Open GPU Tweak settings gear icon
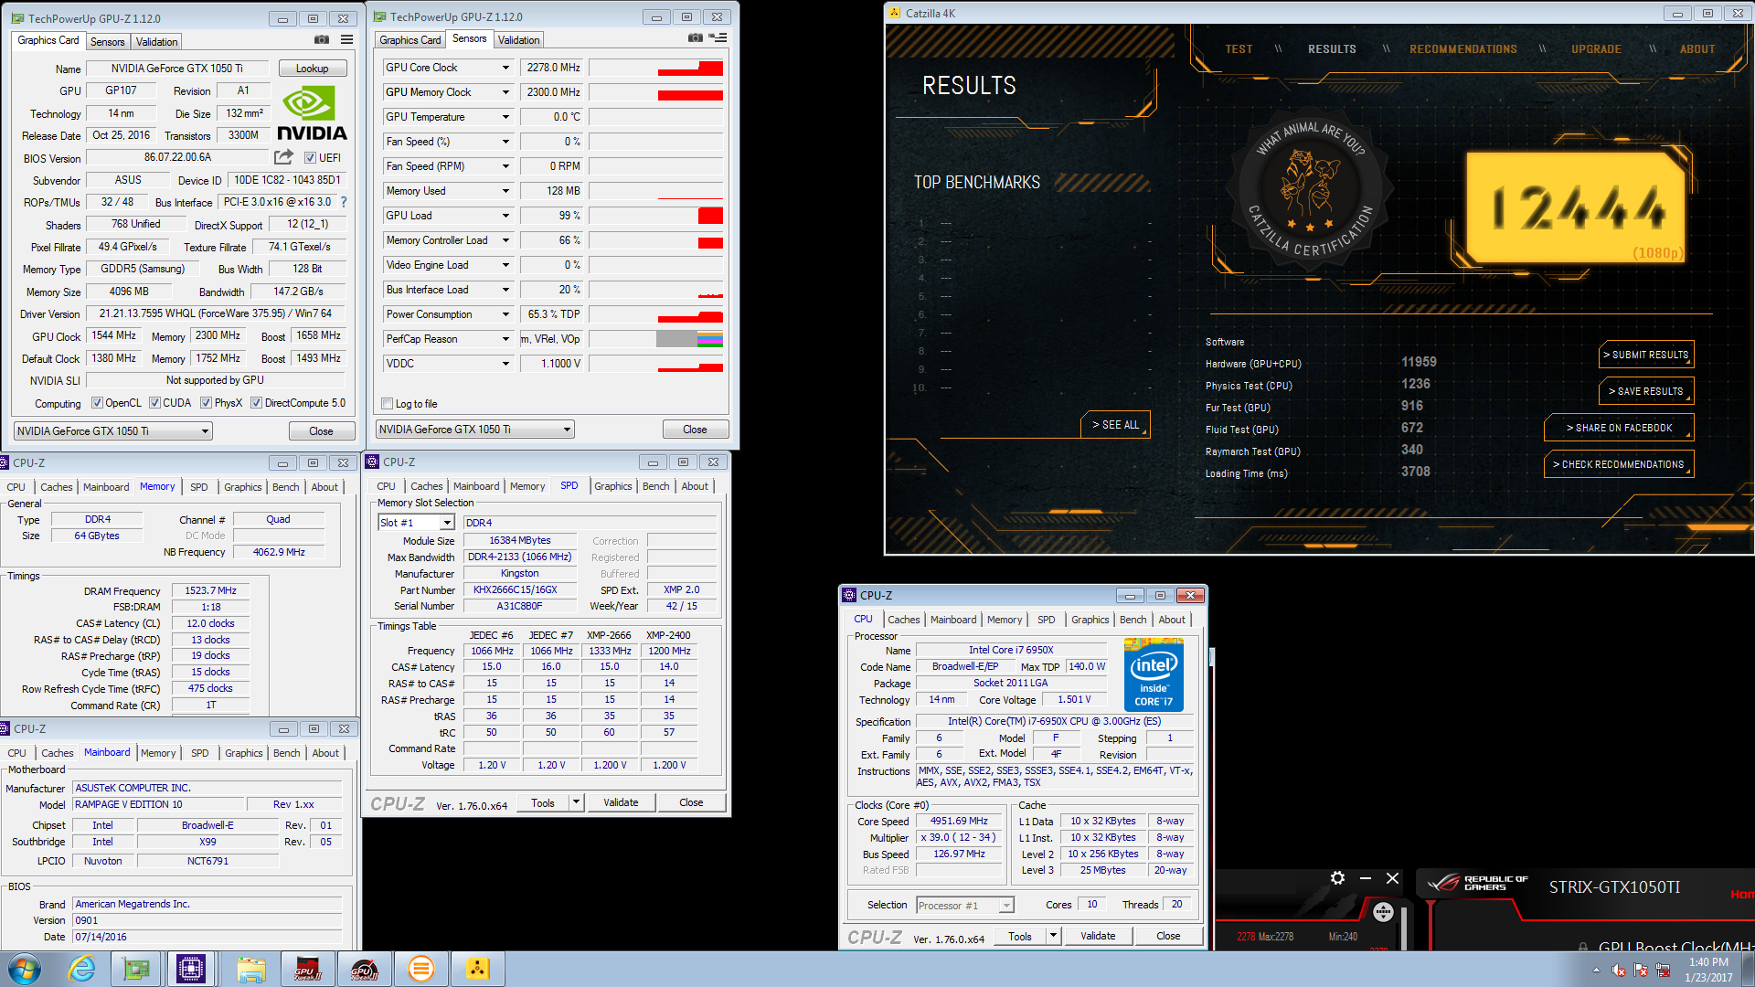The height and width of the screenshot is (987, 1755). (1337, 878)
